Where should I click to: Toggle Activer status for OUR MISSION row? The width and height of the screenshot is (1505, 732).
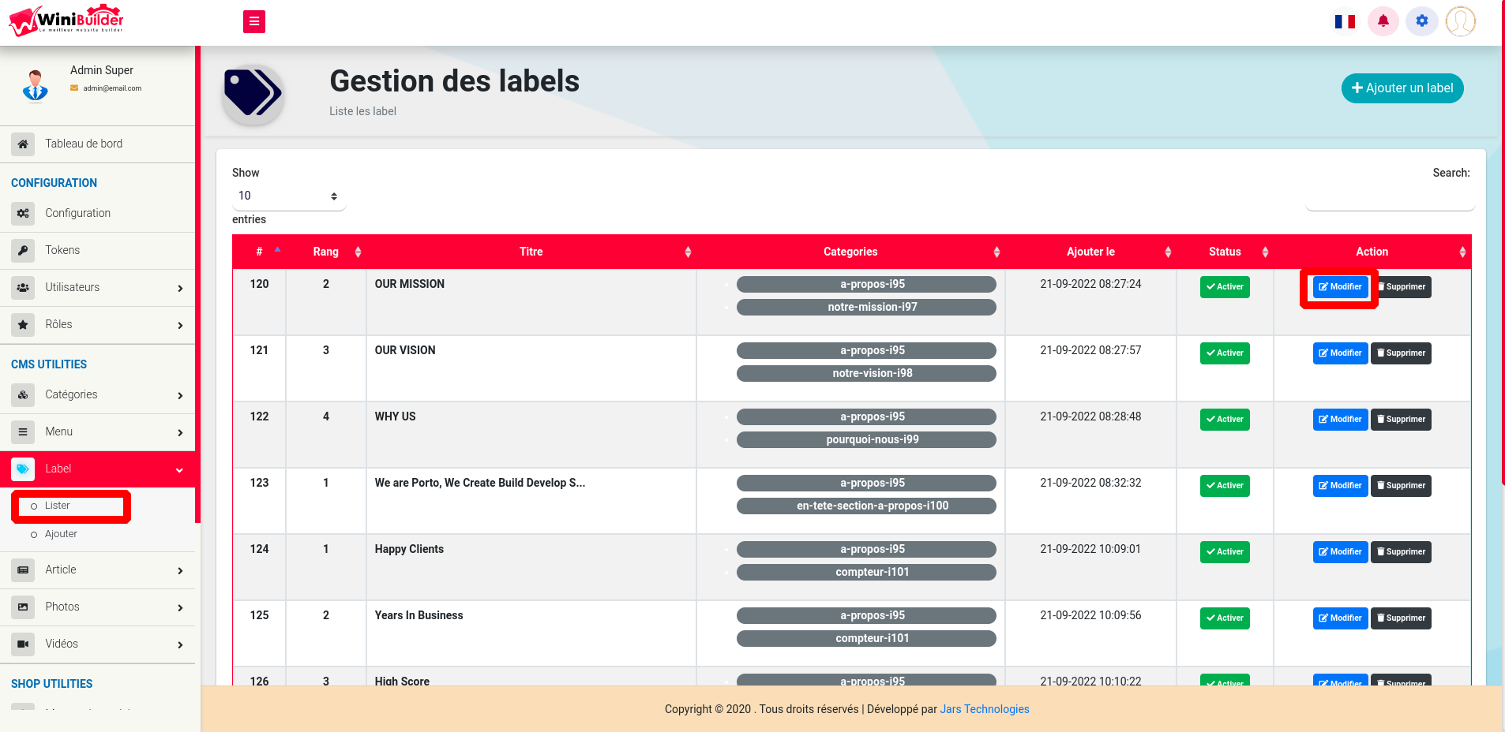[x=1225, y=287]
